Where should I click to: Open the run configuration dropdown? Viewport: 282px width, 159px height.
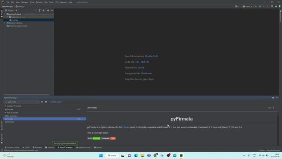(x=247, y=6)
